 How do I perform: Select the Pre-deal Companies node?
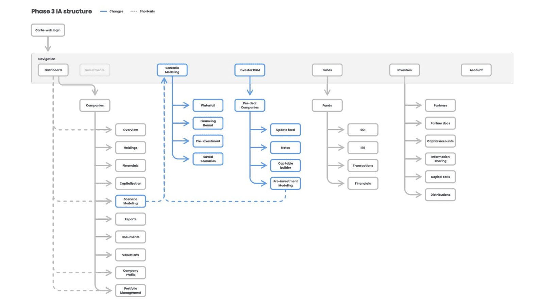(x=250, y=105)
